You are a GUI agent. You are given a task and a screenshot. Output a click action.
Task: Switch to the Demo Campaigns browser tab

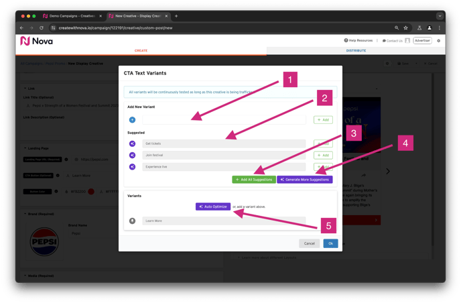(x=70, y=16)
